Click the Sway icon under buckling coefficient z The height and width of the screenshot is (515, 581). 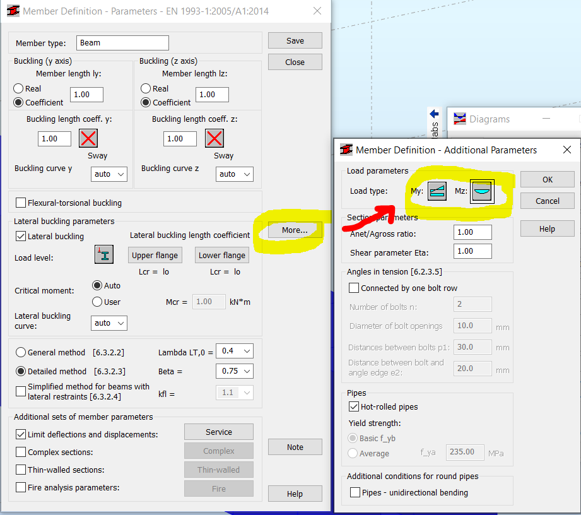213,138
